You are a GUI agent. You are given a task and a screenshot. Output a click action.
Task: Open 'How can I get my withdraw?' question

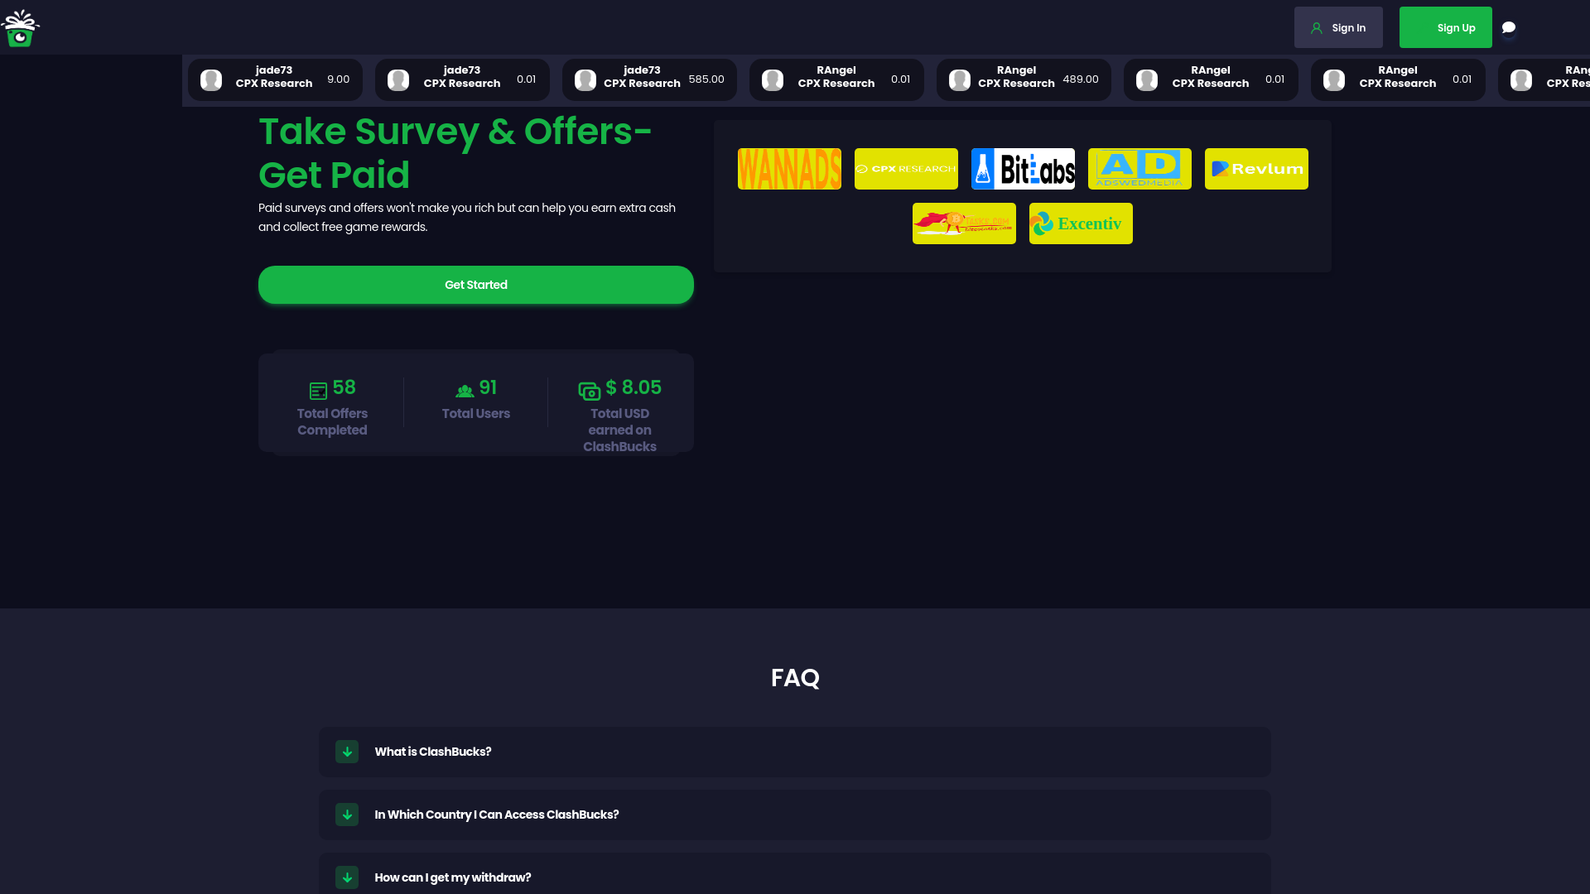(795, 874)
